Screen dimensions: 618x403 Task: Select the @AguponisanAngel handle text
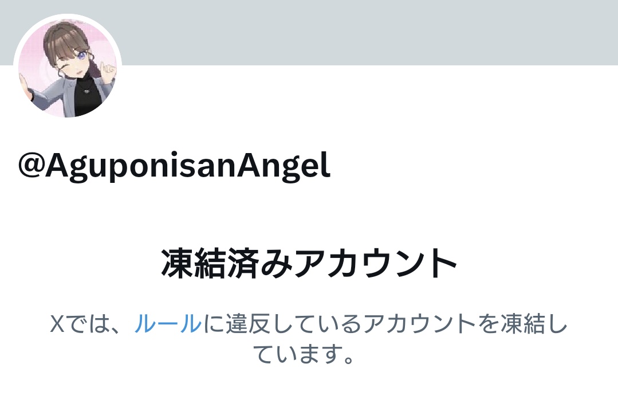174,166
